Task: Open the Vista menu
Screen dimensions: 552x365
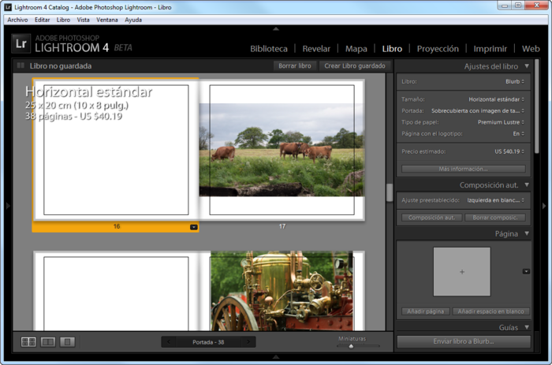Action: [x=83, y=20]
